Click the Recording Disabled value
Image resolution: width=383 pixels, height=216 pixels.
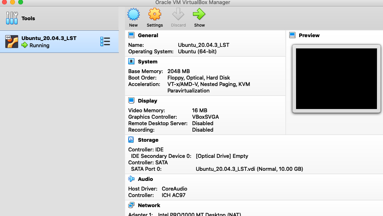[203, 130]
